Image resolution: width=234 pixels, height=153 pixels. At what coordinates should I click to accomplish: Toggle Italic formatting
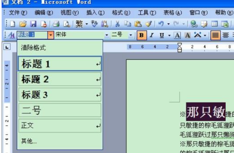[152, 35]
